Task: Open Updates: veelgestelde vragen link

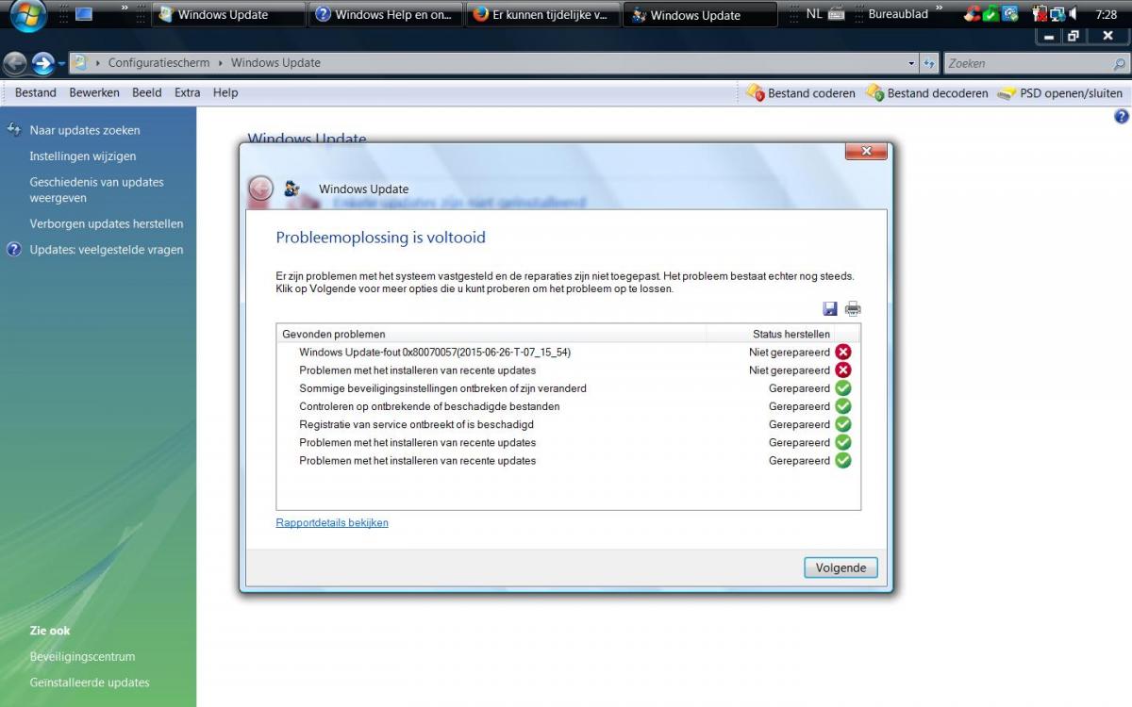Action: coord(107,250)
